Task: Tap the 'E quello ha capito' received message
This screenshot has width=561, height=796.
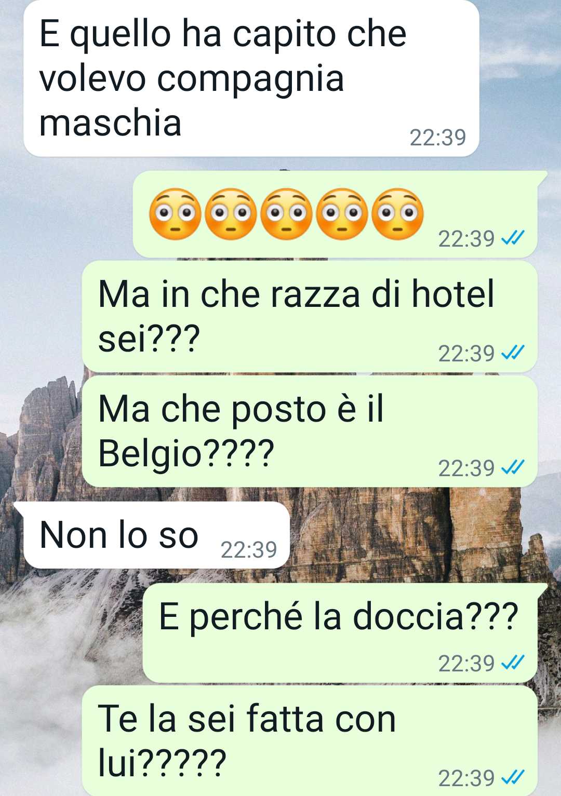Action: tap(251, 78)
